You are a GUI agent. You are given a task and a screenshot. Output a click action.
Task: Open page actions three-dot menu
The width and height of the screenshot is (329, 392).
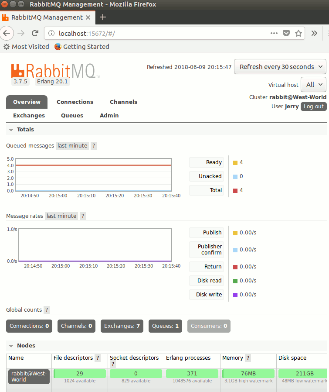(274, 33)
